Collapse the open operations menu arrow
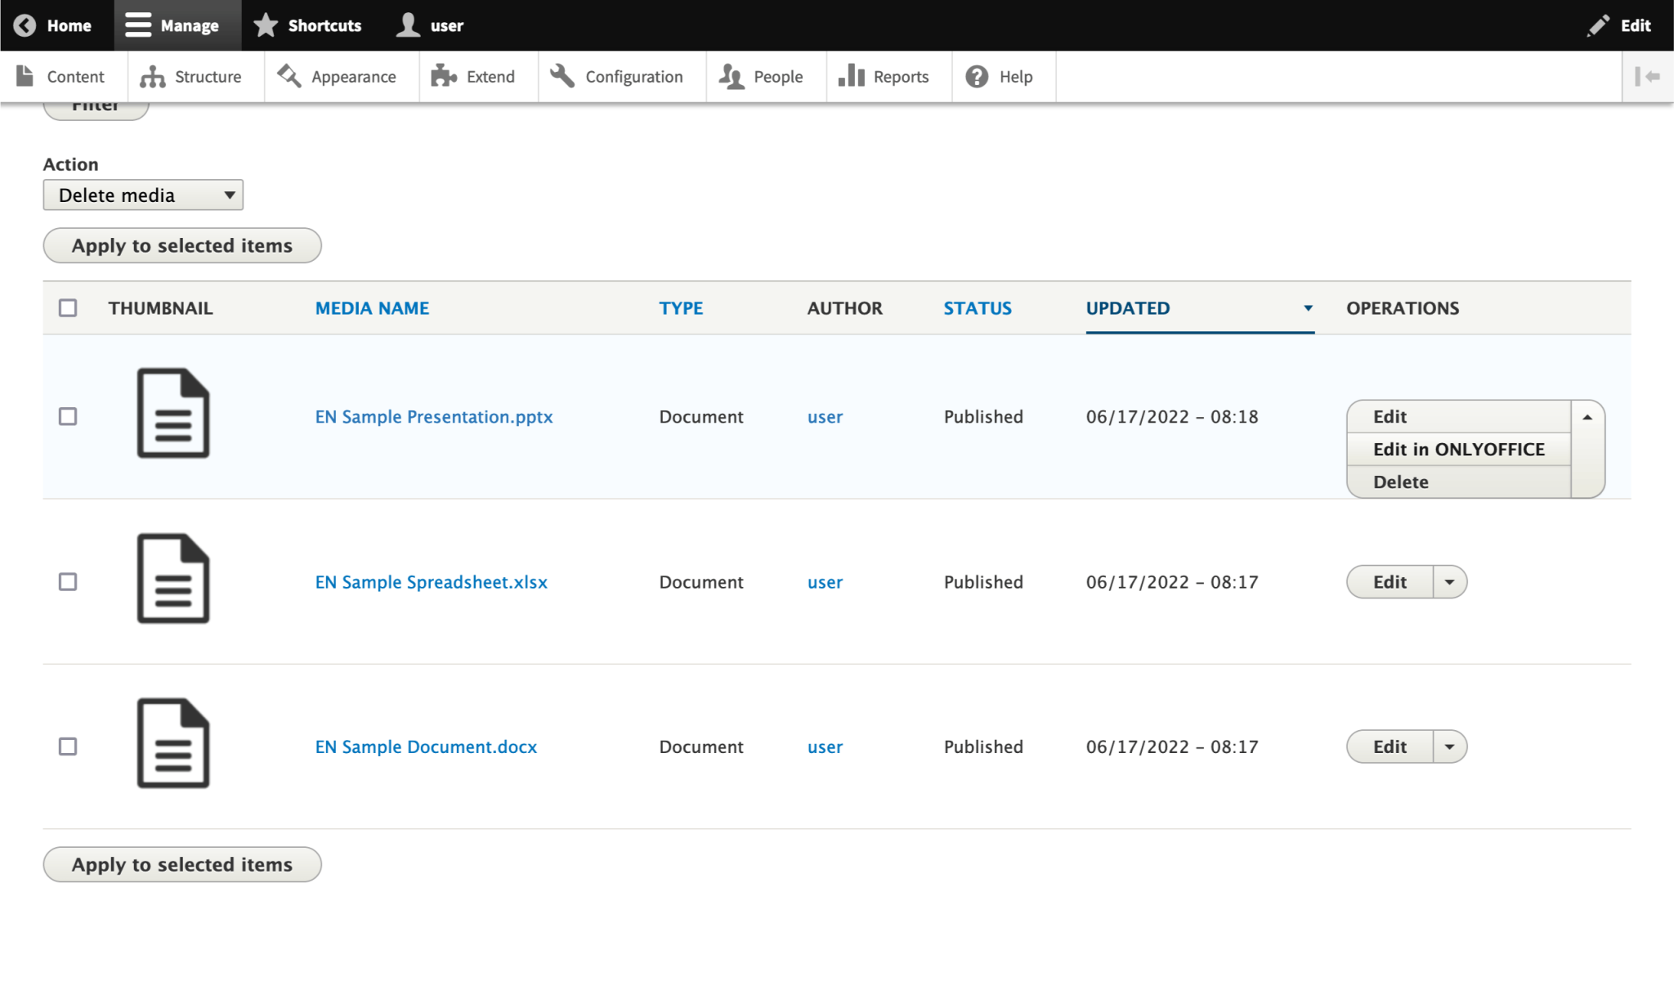The image size is (1674, 1004). [x=1587, y=416]
